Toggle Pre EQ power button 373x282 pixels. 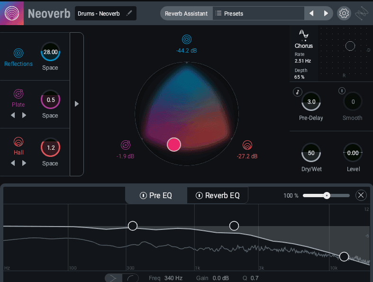click(x=143, y=195)
